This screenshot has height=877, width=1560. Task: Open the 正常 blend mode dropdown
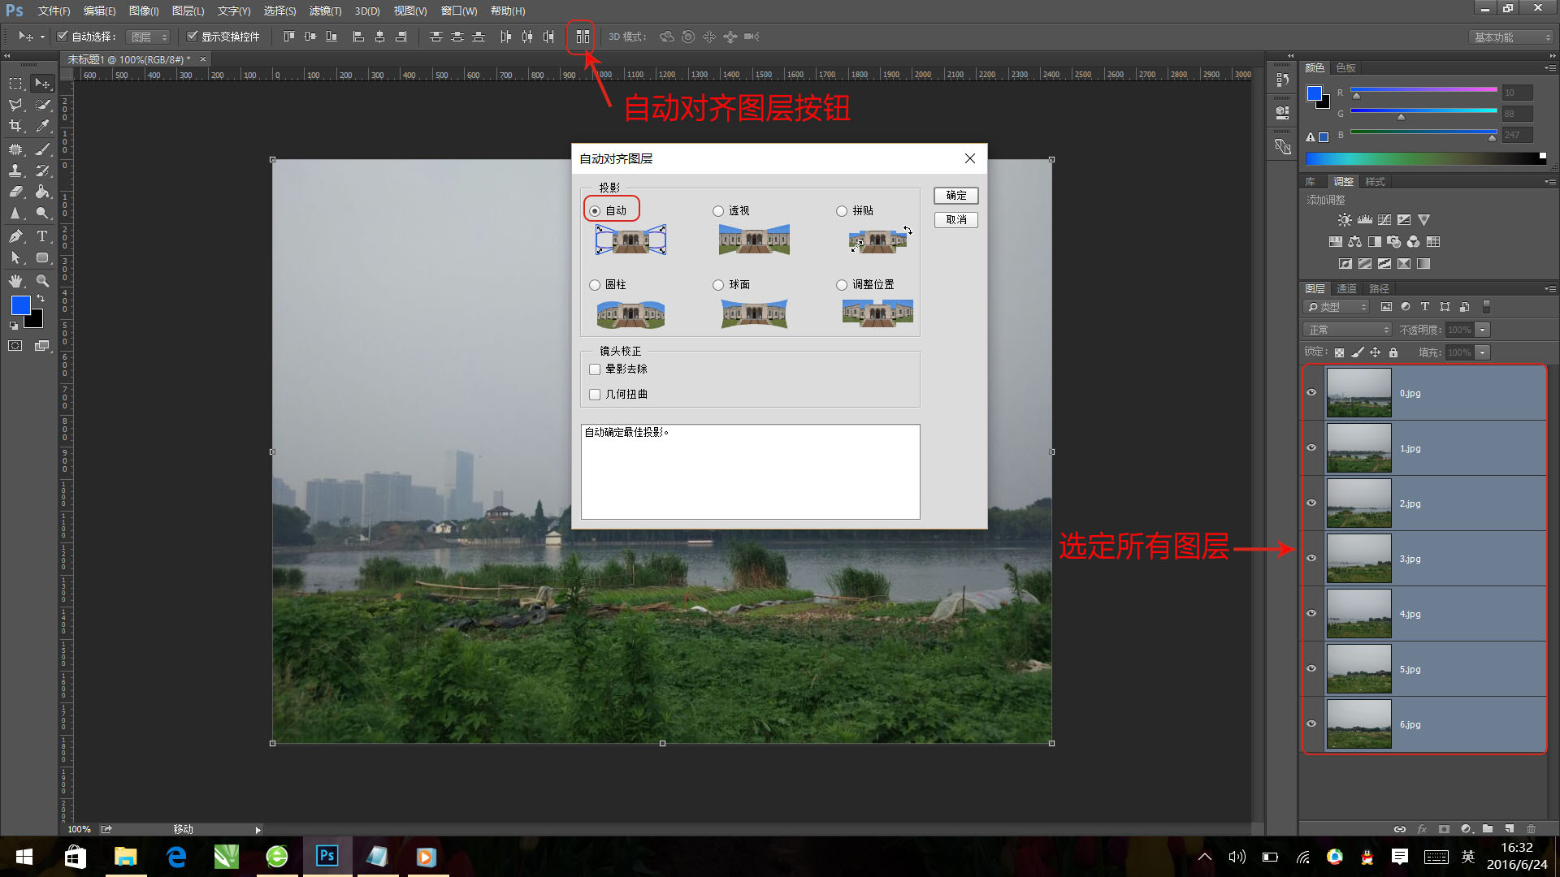tap(1348, 330)
